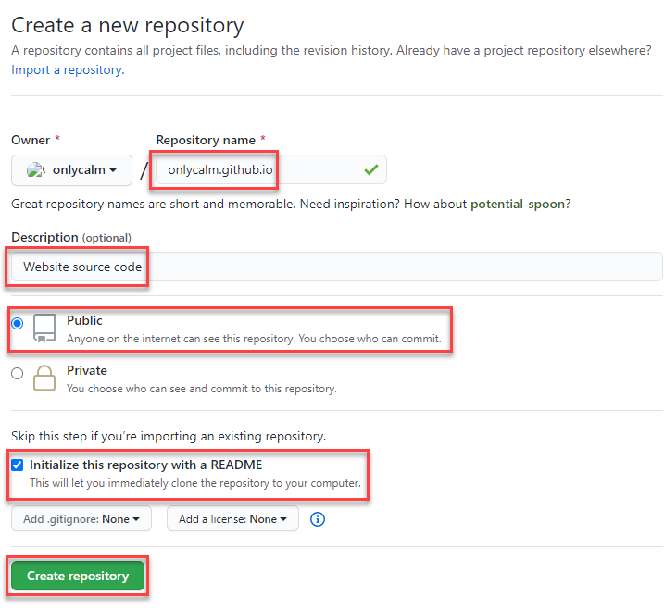Select the Private radio button
The image size is (664, 608).
click(18, 373)
